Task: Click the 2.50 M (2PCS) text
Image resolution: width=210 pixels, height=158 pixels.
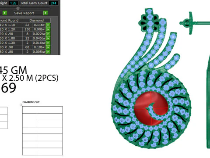Action: 34,78
